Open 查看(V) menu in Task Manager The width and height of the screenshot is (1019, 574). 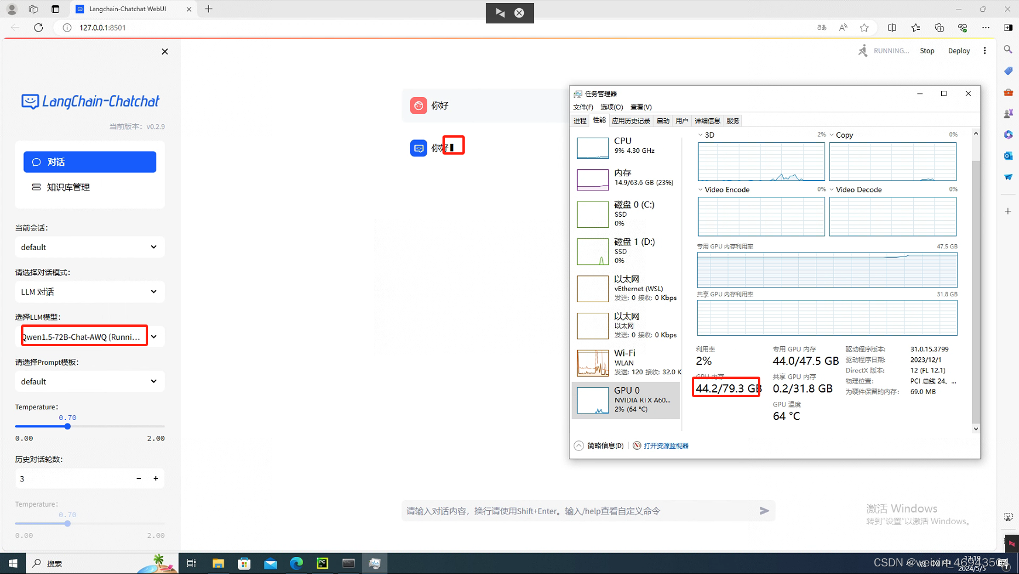(641, 107)
